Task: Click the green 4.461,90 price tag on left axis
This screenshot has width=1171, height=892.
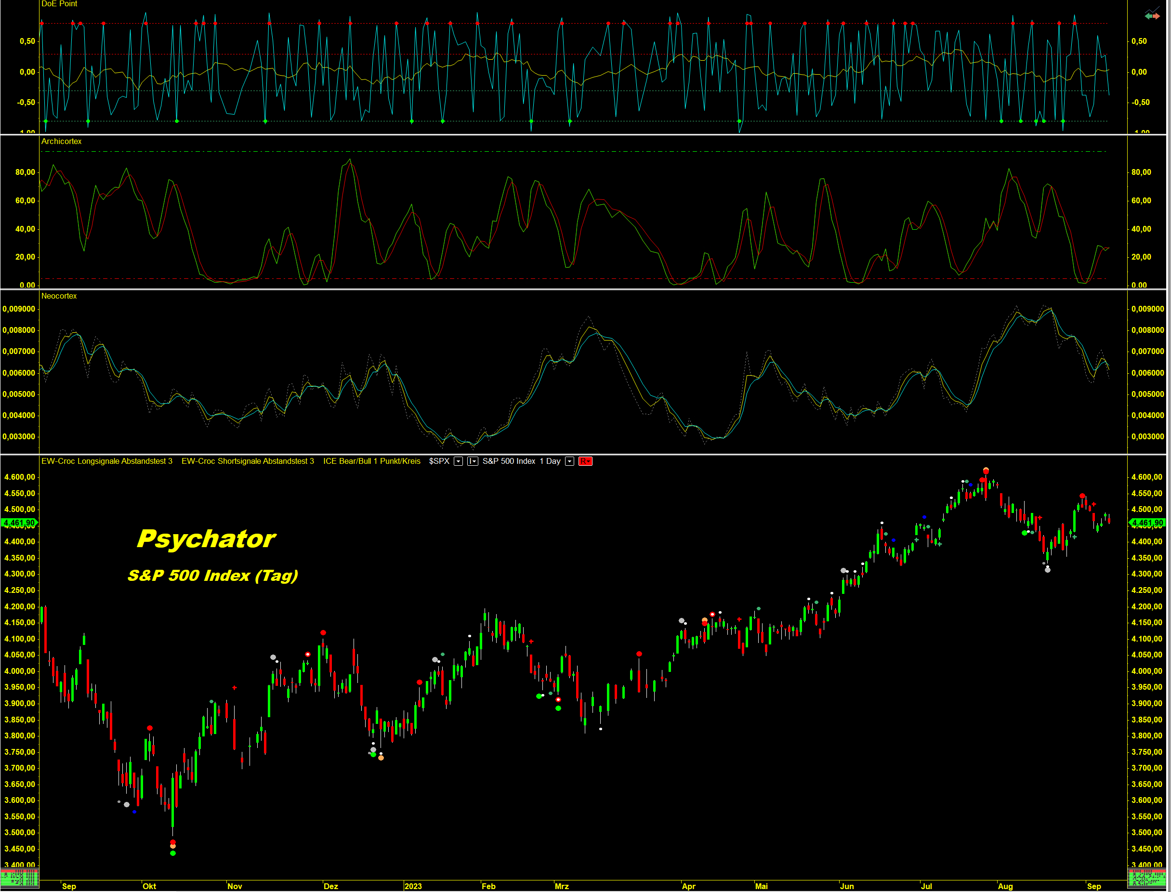Action: 19,523
